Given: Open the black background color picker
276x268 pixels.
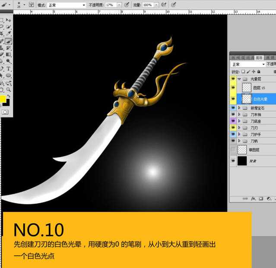Looking at the screenshot, I should click(x=7, y=104).
